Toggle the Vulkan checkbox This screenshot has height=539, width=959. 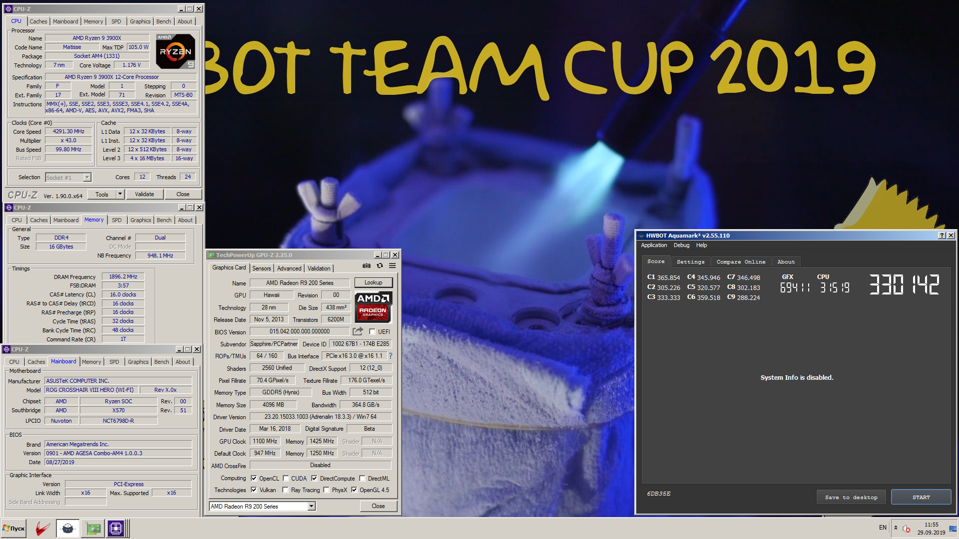(254, 490)
